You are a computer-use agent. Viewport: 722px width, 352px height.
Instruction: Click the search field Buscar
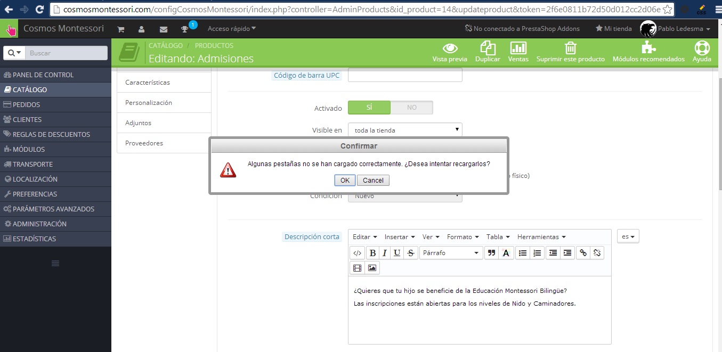[x=66, y=53]
